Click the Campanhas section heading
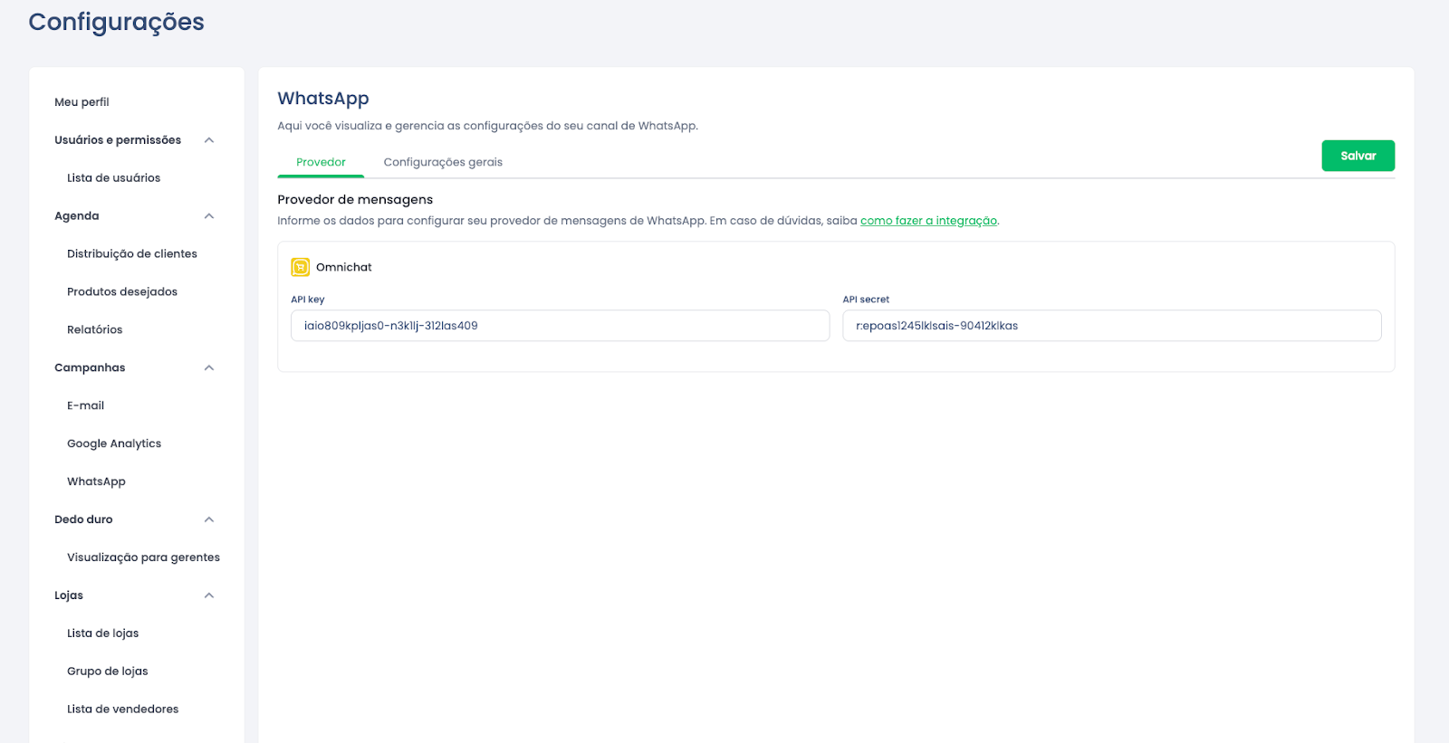This screenshot has height=743, width=1449. (90, 368)
